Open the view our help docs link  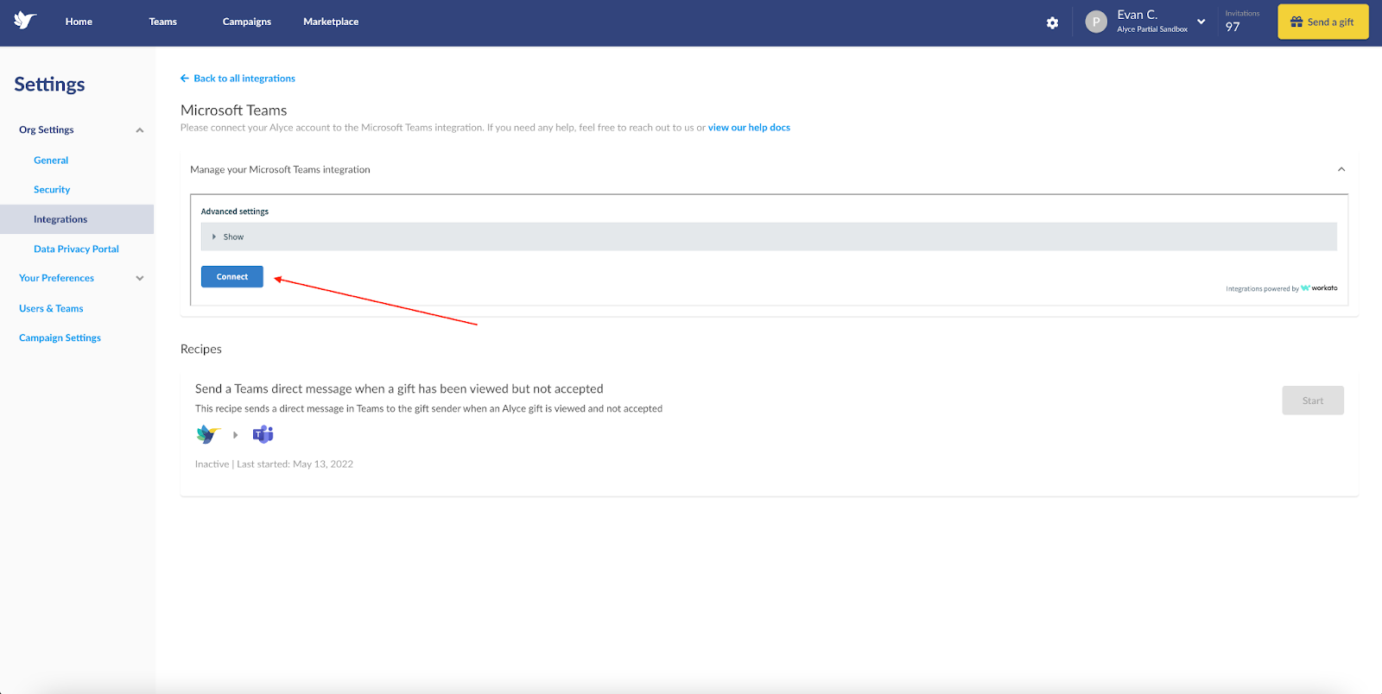tap(749, 128)
